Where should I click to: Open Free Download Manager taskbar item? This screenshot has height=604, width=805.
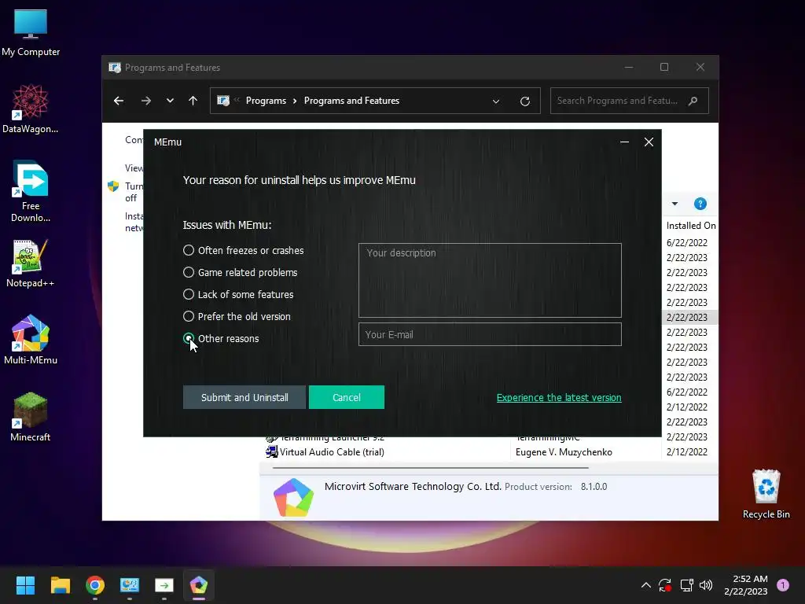coord(164,585)
